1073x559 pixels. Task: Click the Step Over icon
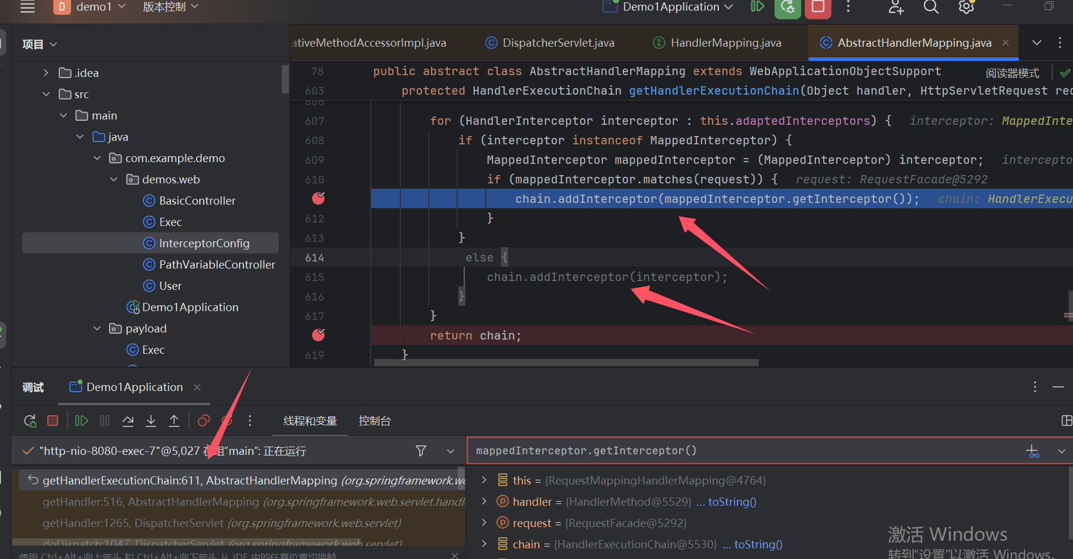point(128,421)
